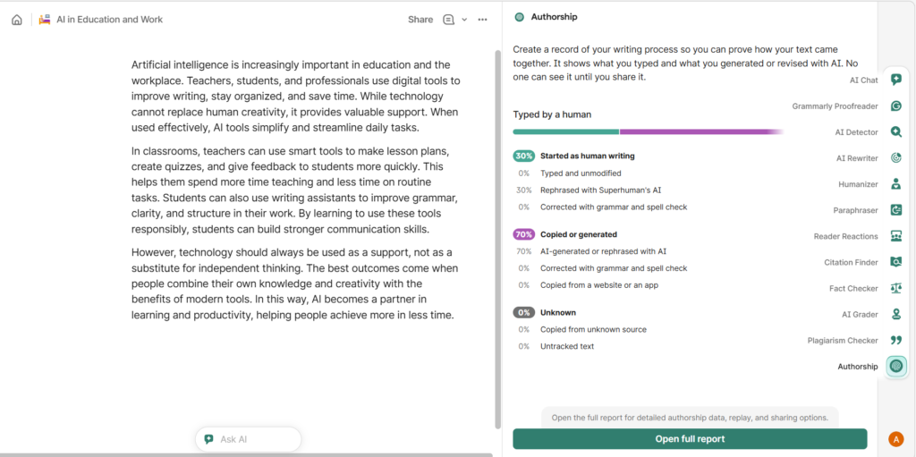Launch the AI Detector tool
916x457 pixels.
click(895, 131)
